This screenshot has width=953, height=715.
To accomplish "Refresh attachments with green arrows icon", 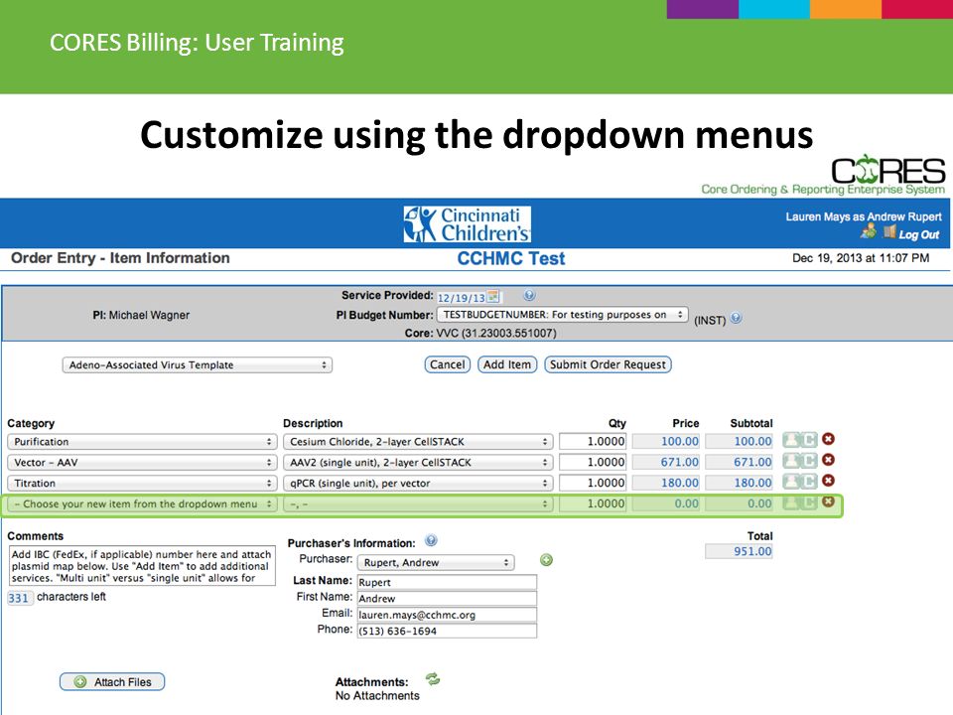I will (432, 679).
